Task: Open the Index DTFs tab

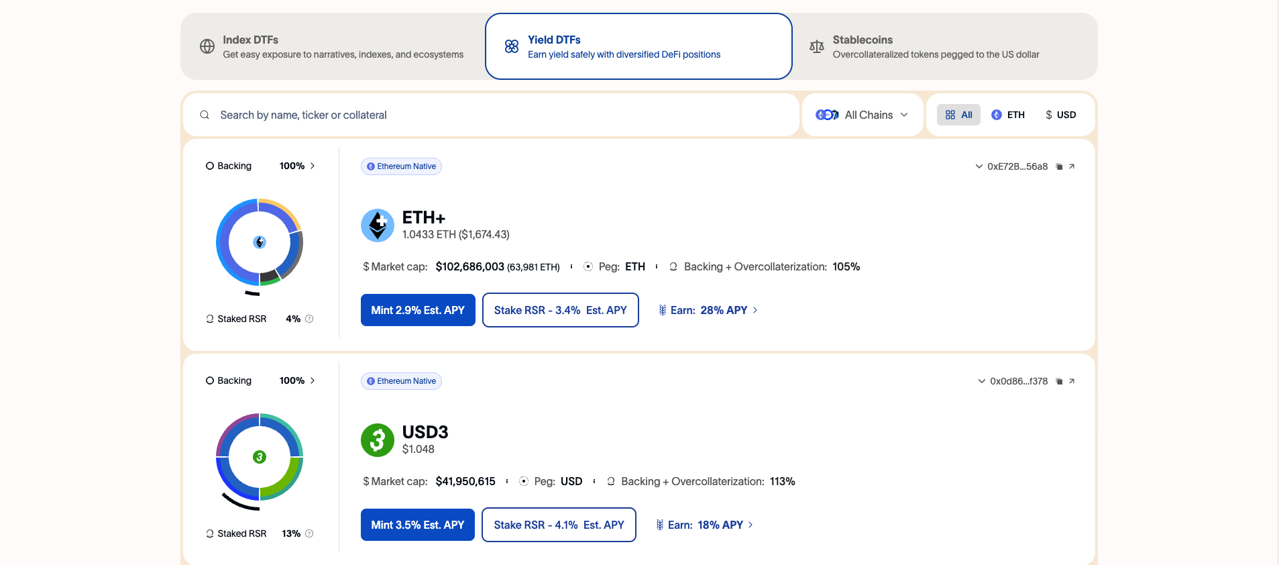Action: (x=333, y=46)
